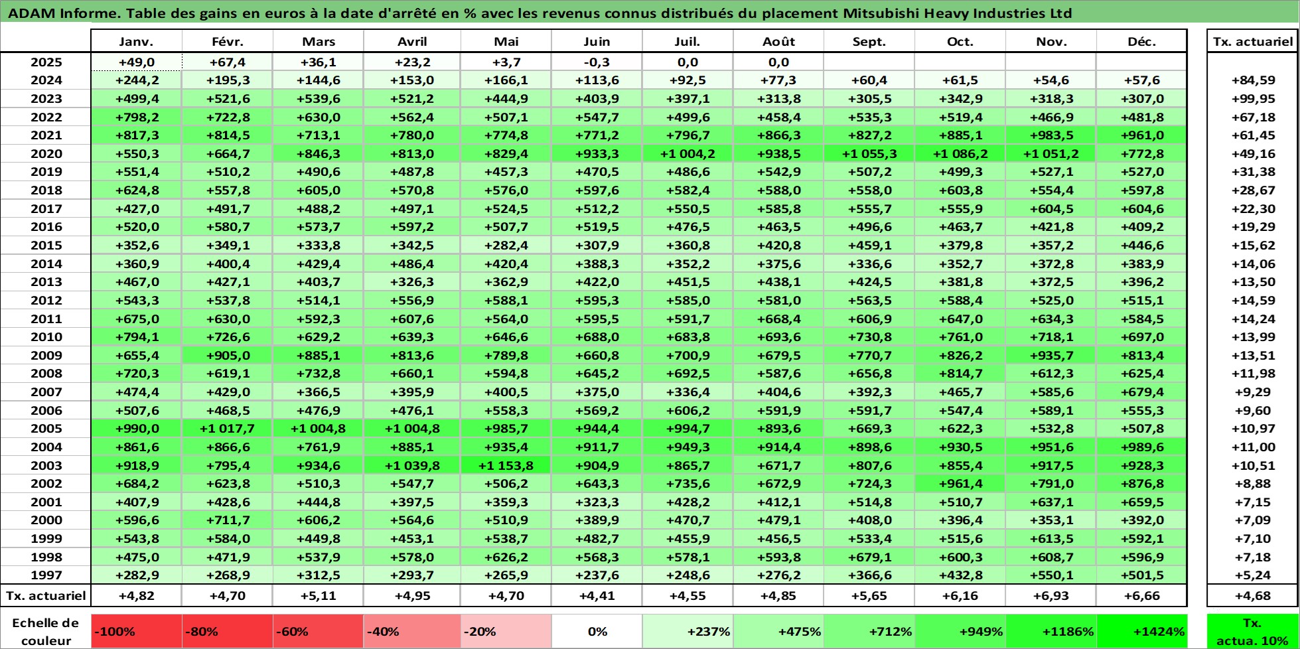
Task: Select the Juin column header
Action: (x=597, y=41)
